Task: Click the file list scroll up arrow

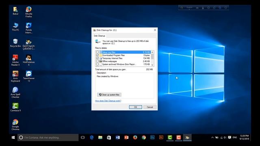Action: 152,52
